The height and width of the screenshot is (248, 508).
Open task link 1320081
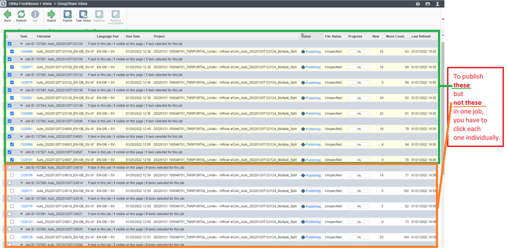pyautogui.click(x=26, y=98)
